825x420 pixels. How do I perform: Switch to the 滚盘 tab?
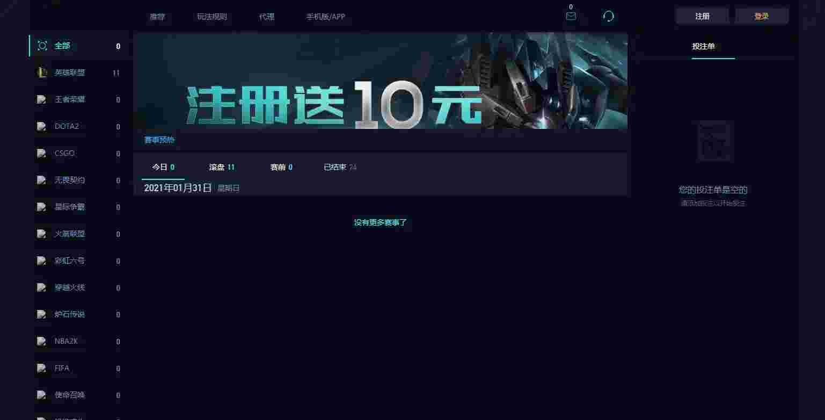[x=222, y=167]
